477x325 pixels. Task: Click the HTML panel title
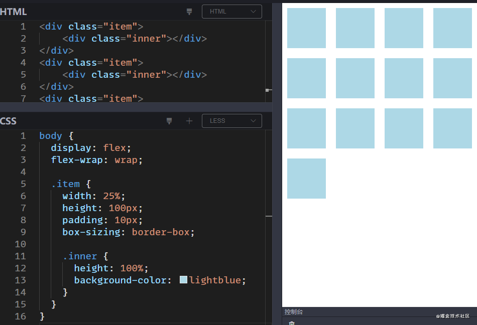point(14,12)
